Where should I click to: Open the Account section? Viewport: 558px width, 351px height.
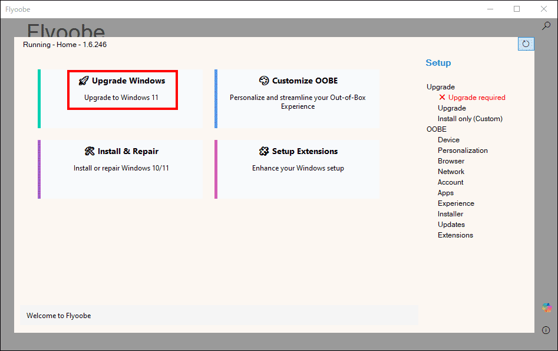coord(451,182)
